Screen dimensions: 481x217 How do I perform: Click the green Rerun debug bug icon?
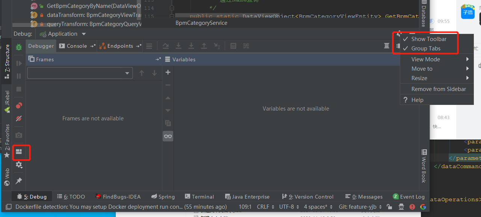tap(19, 47)
